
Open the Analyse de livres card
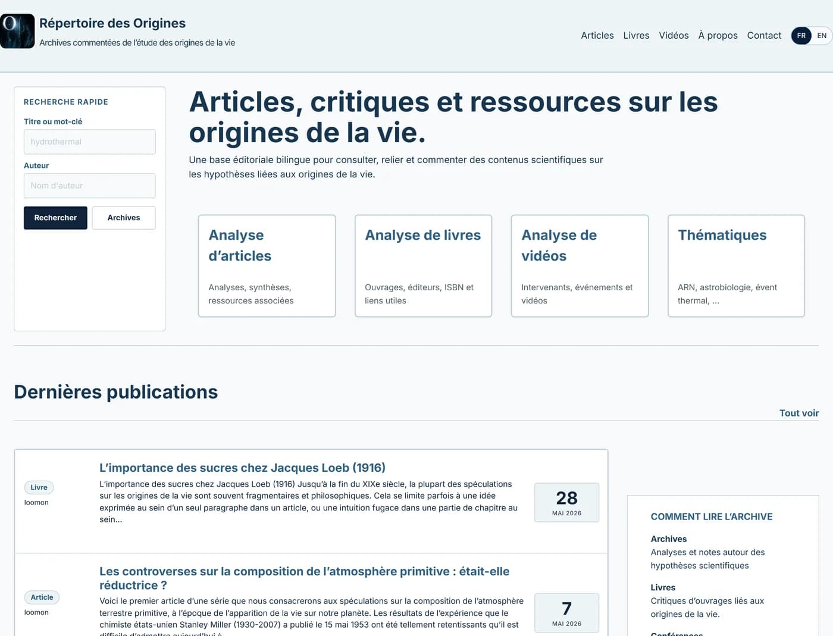(423, 266)
